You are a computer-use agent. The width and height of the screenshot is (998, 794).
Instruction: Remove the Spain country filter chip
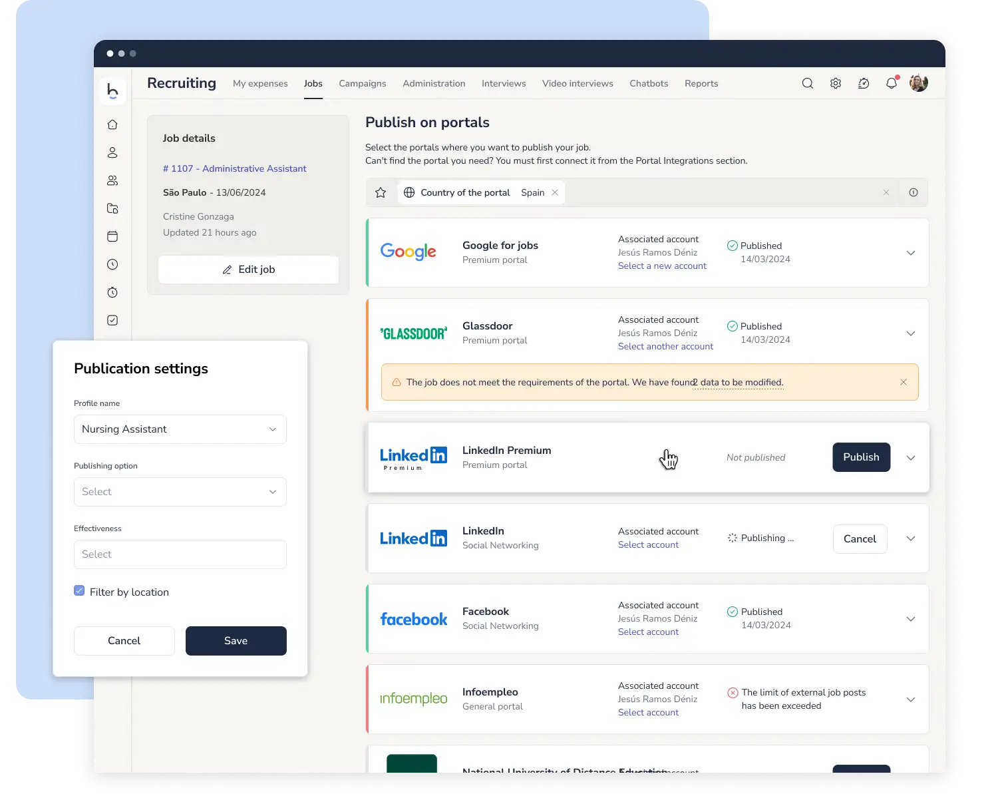[555, 192]
